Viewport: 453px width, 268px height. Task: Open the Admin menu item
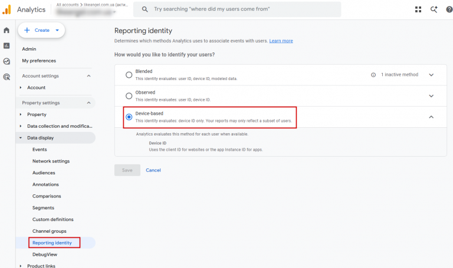tap(29, 49)
